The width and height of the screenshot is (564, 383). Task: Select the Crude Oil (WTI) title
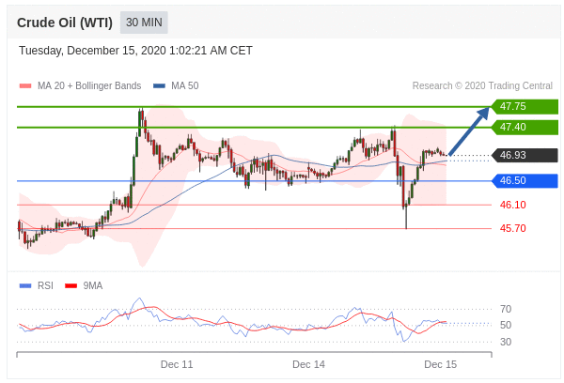click(65, 23)
